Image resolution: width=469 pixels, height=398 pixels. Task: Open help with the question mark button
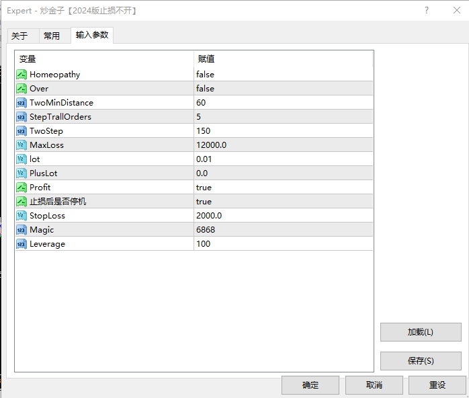(427, 11)
